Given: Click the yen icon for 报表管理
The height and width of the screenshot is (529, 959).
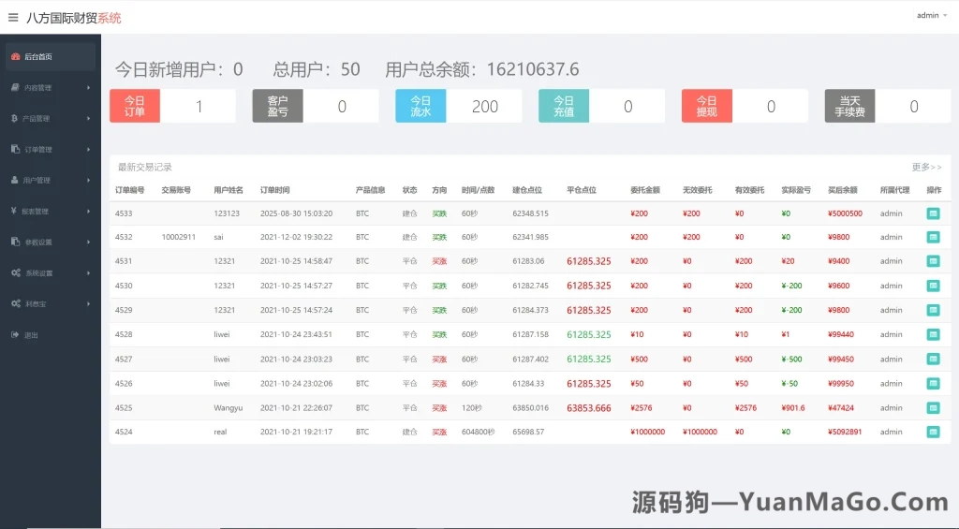Looking at the screenshot, I should pyautogui.click(x=13, y=211).
